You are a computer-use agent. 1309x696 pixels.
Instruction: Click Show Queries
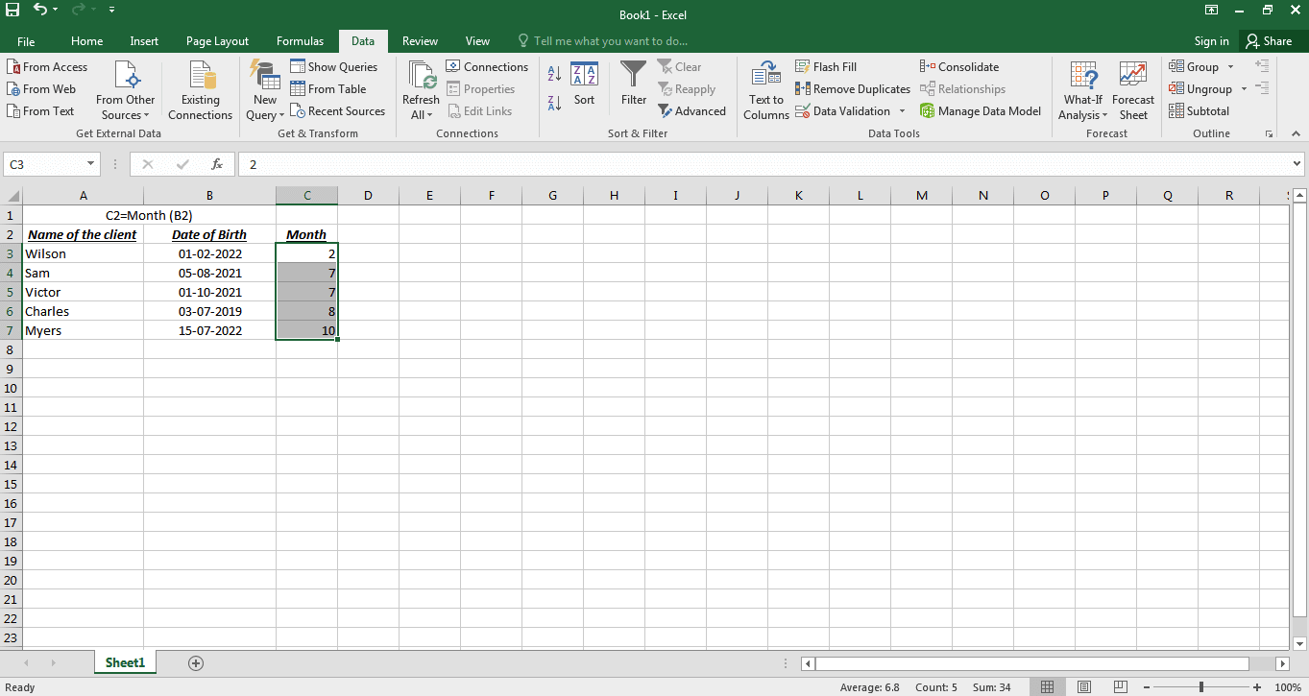(334, 67)
